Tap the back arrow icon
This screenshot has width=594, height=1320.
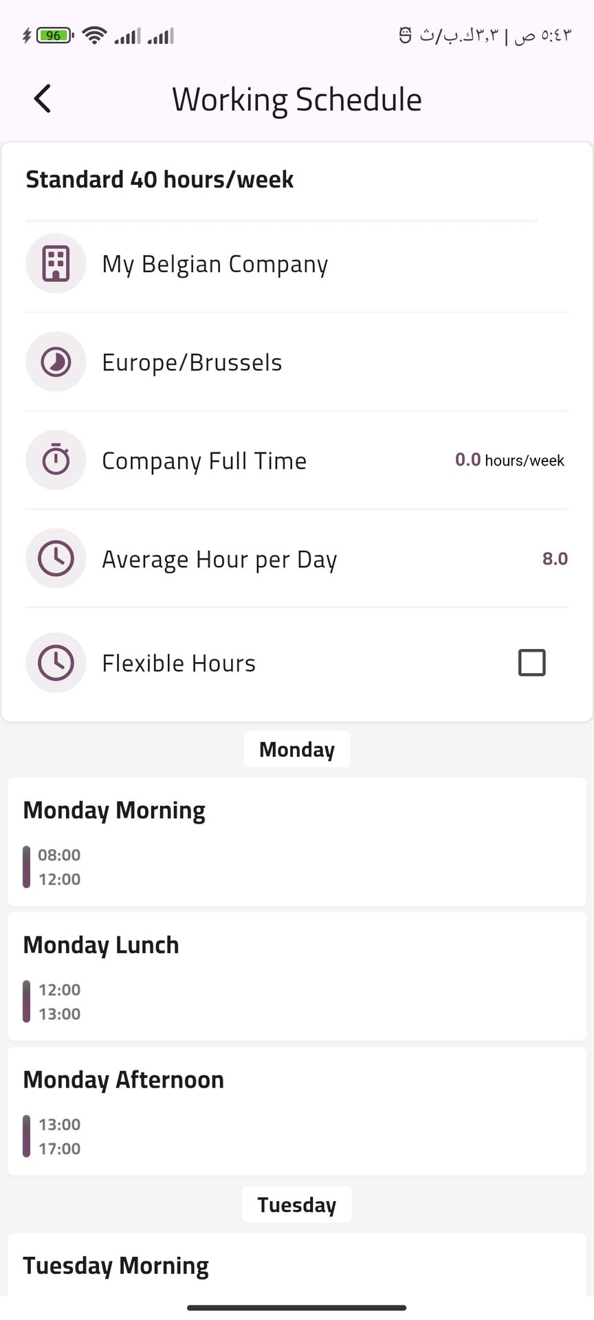[x=43, y=99]
